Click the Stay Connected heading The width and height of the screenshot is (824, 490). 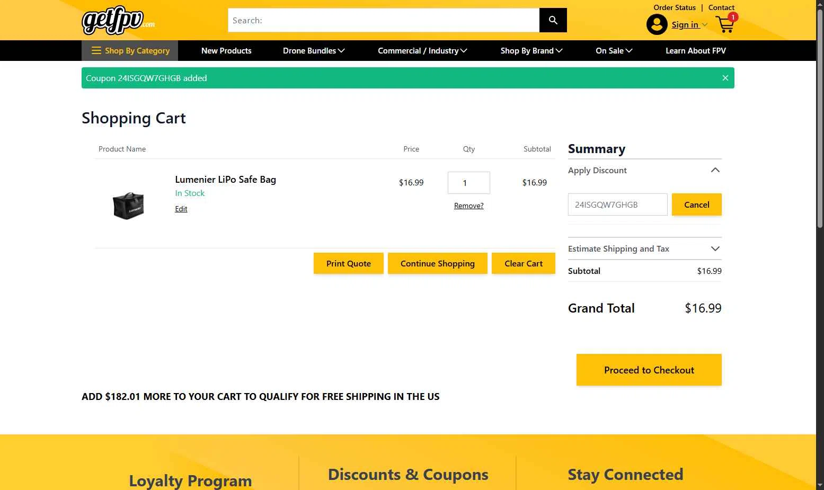point(625,475)
